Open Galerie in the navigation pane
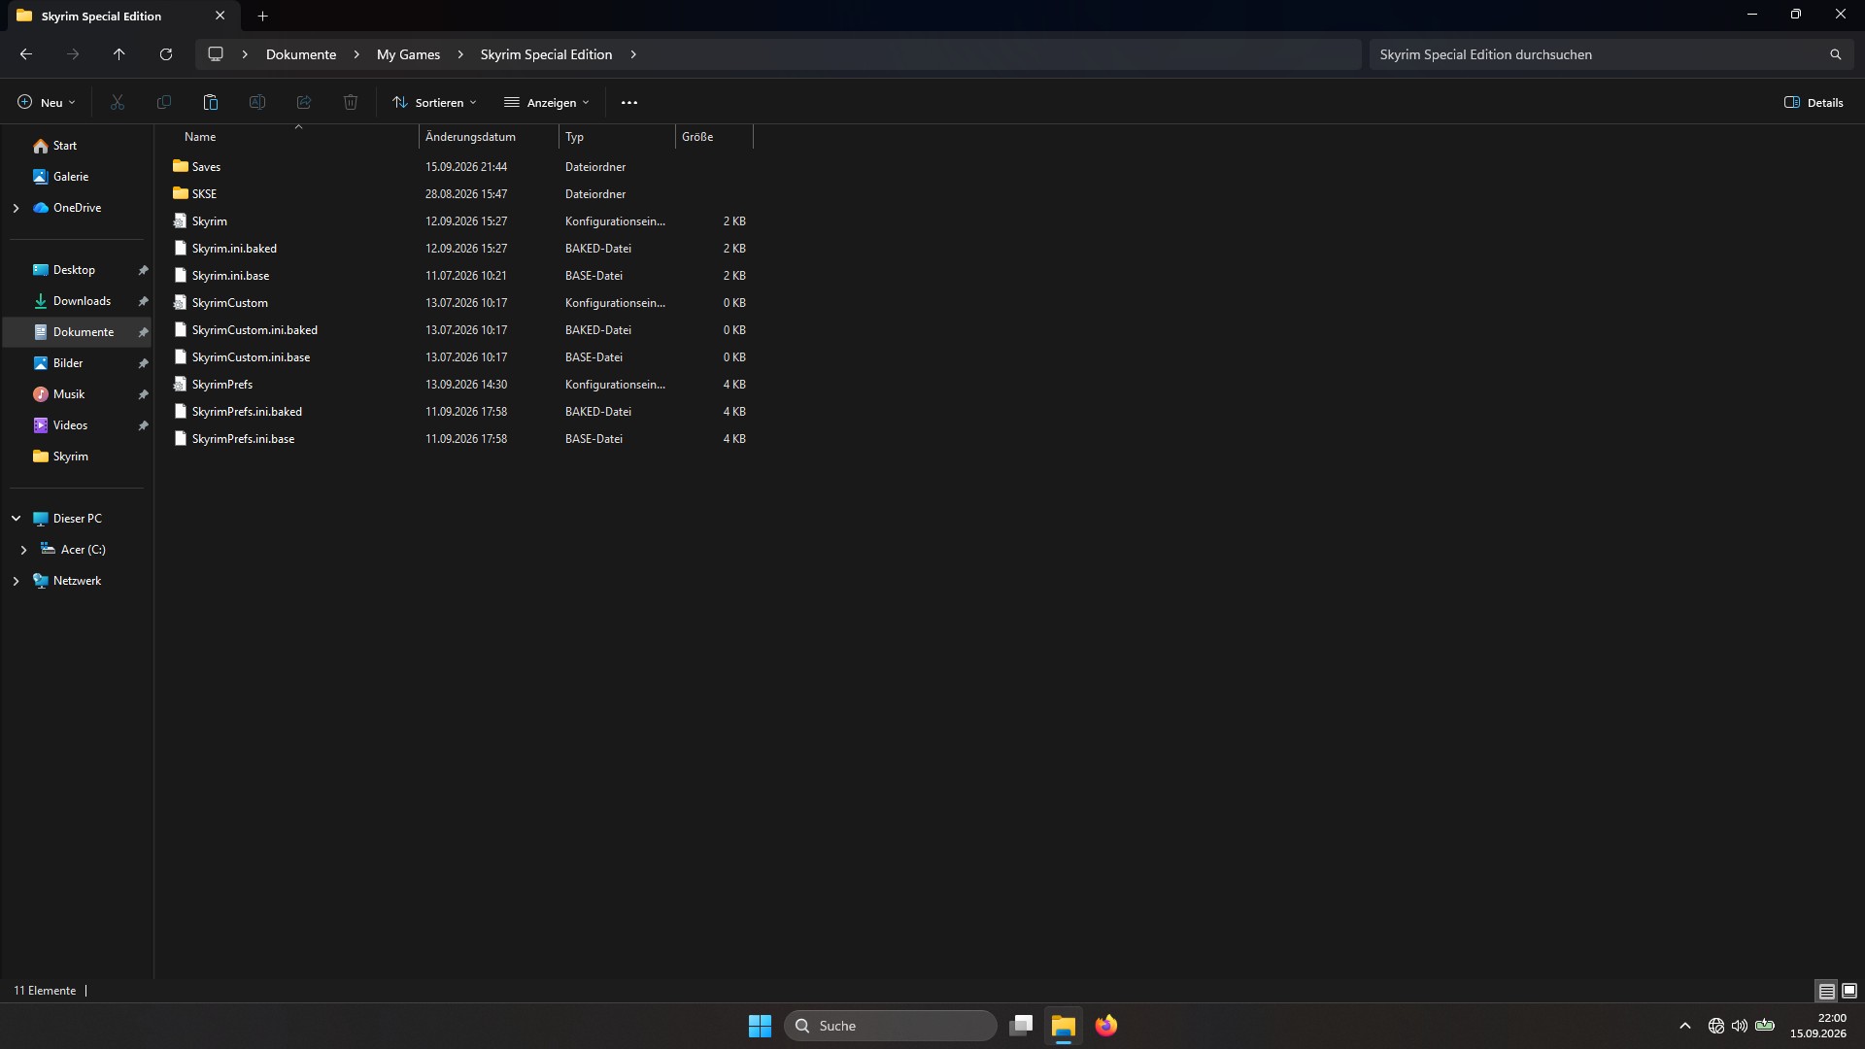The width and height of the screenshot is (1865, 1049). coord(78,177)
